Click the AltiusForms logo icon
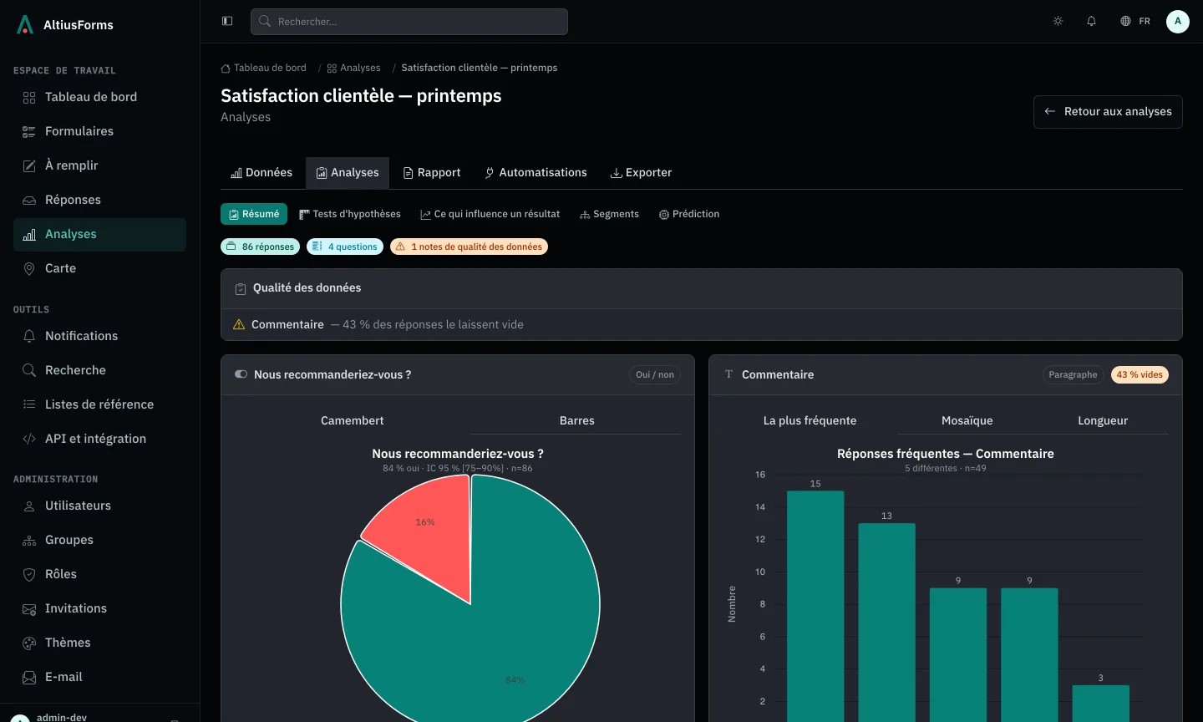1203x722 pixels. click(x=25, y=24)
